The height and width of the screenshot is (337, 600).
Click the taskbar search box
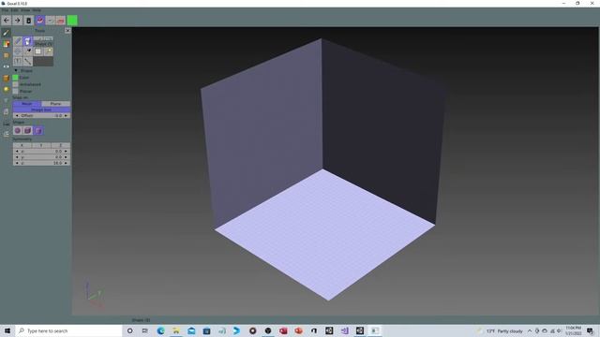click(x=68, y=330)
